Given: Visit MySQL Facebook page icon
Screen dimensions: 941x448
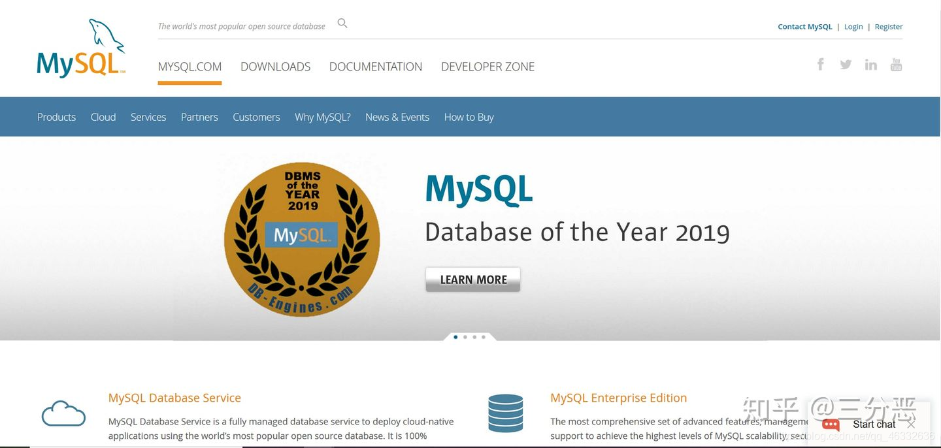Looking at the screenshot, I should (x=821, y=64).
